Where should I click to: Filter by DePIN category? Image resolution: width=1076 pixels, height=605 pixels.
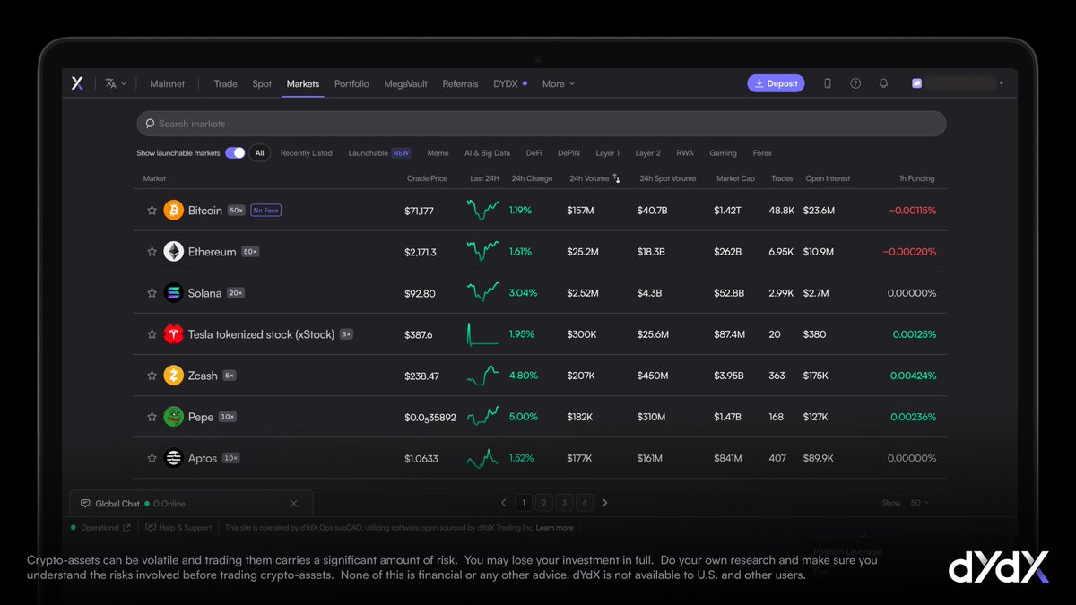click(568, 153)
